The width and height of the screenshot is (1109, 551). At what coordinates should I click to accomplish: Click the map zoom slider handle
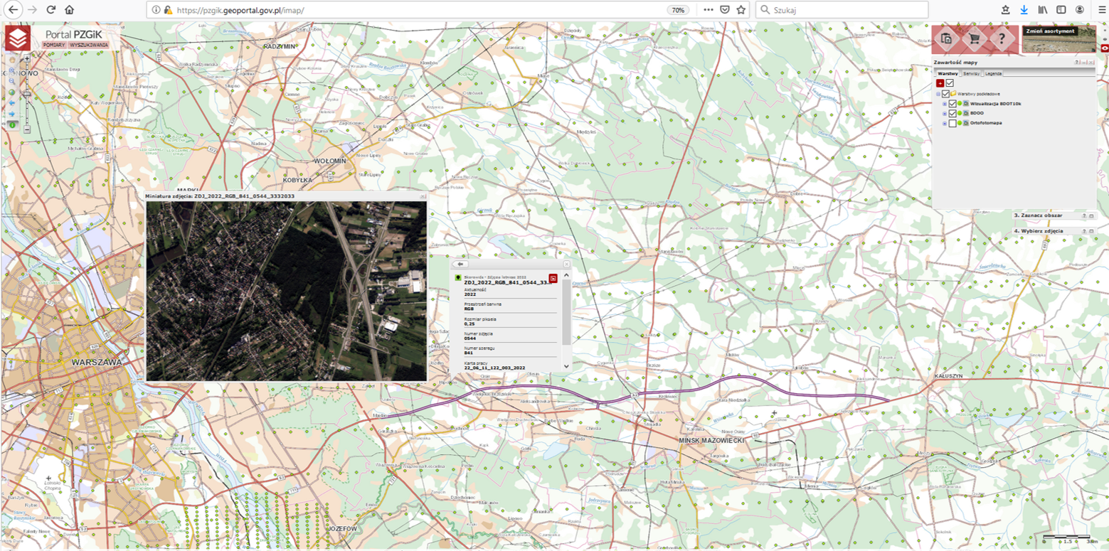coord(27,93)
